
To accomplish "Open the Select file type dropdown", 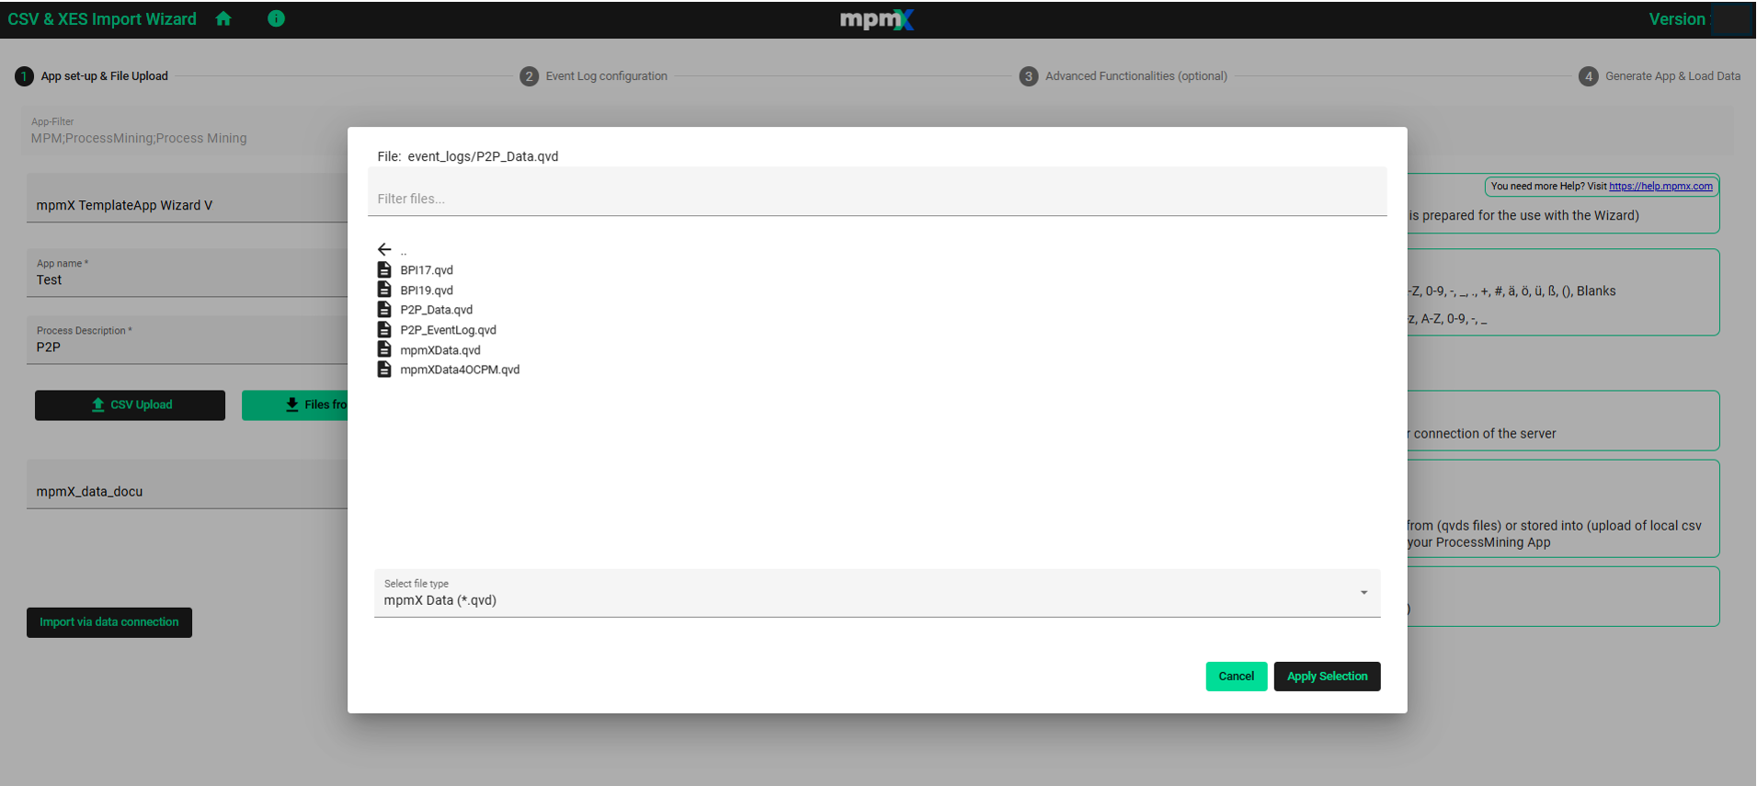I will [877, 593].
